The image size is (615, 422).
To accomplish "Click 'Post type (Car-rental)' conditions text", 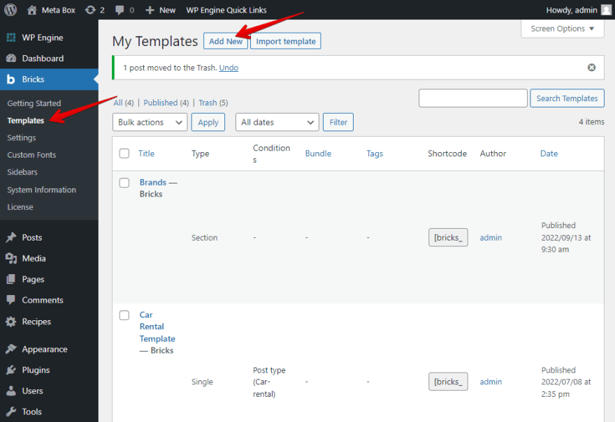I will (269, 382).
